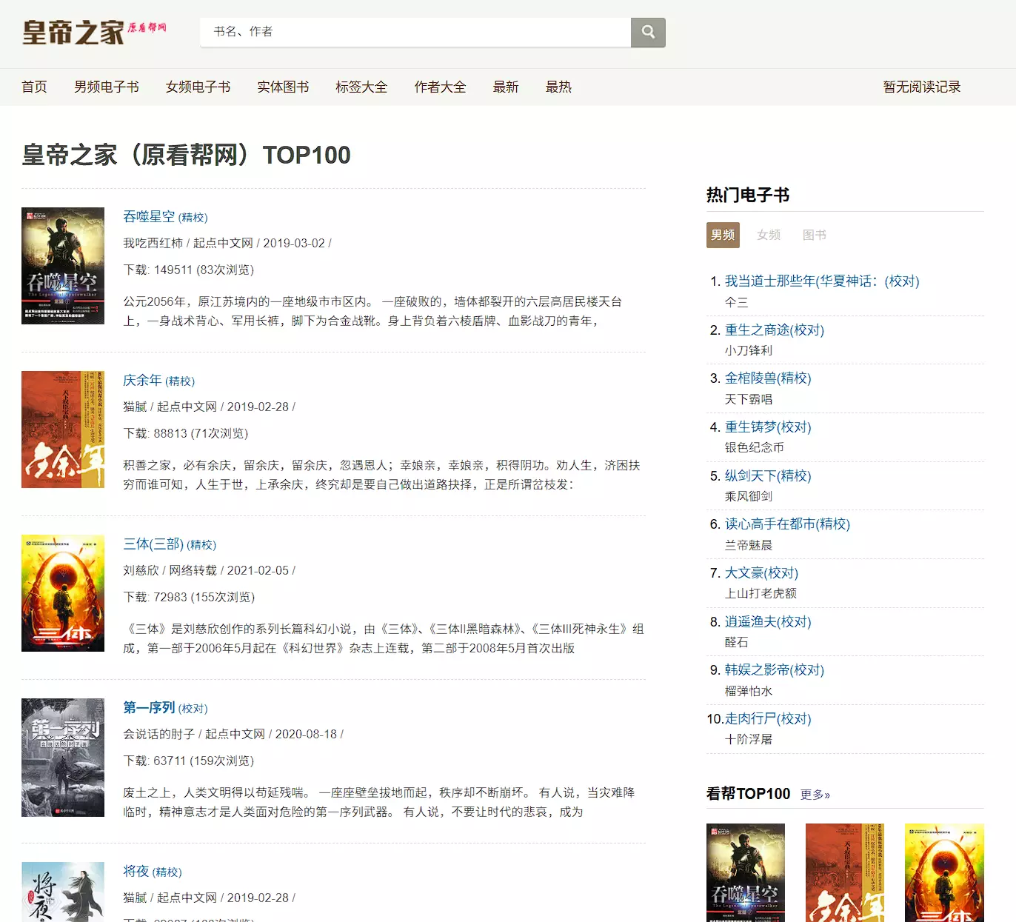Open 庆余年 cover image in main list

point(63,430)
